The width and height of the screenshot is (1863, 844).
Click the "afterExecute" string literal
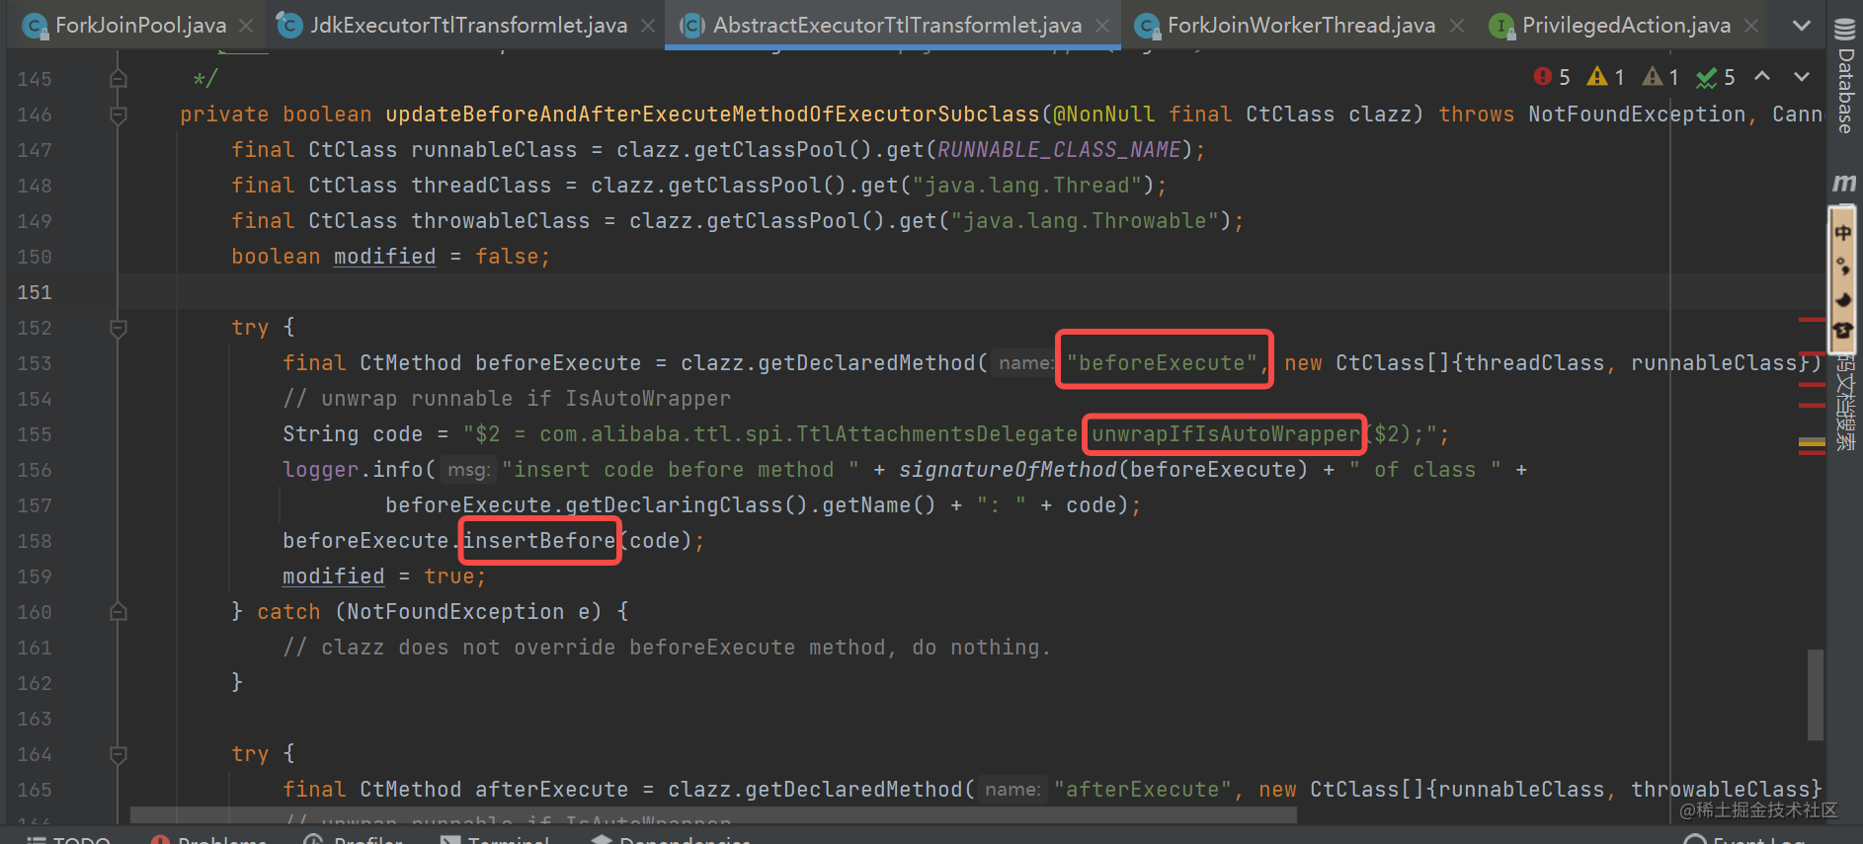pyautogui.click(x=1143, y=790)
